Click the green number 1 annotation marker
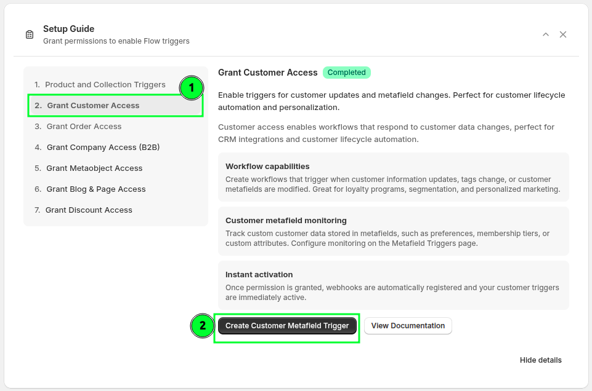The image size is (592, 391). pos(192,88)
